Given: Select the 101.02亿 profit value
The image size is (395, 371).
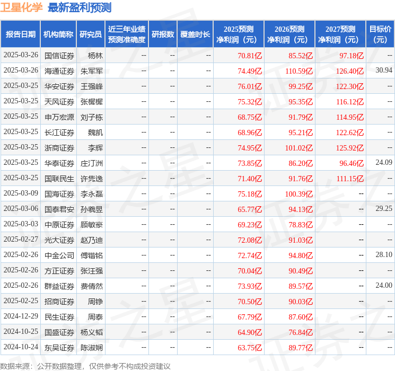Looking at the screenshot, I should [x=299, y=148].
